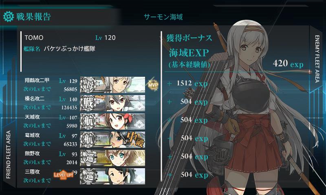Select 三隈改 ship banner
Image resolution: width=326 pixels, height=195 pixels.
coord(112,176)
